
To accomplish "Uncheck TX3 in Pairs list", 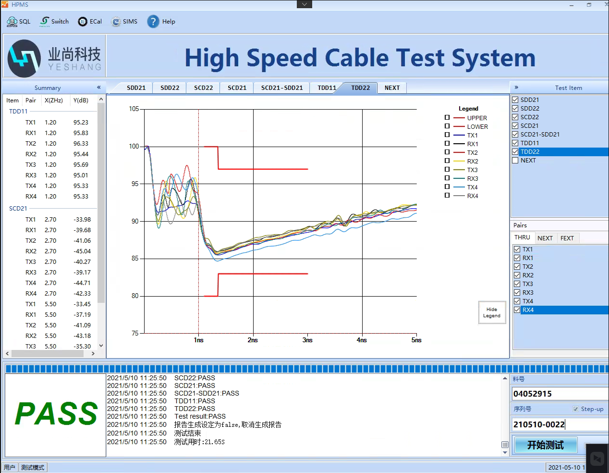I will (517, 284).
